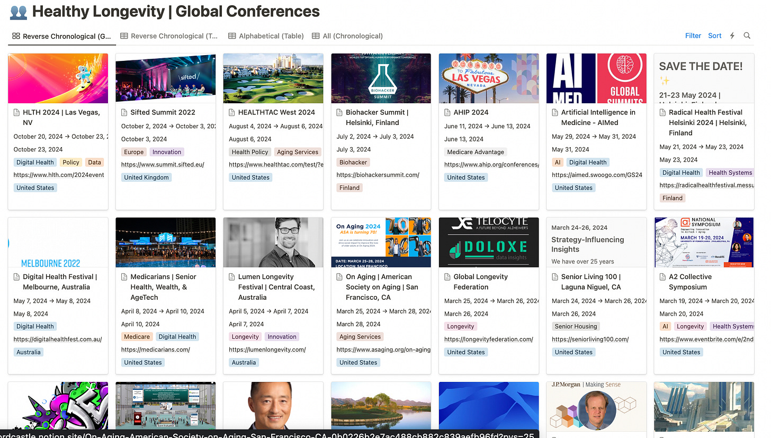Click the Filter button
771x438 pixels.
pos(693,35)
